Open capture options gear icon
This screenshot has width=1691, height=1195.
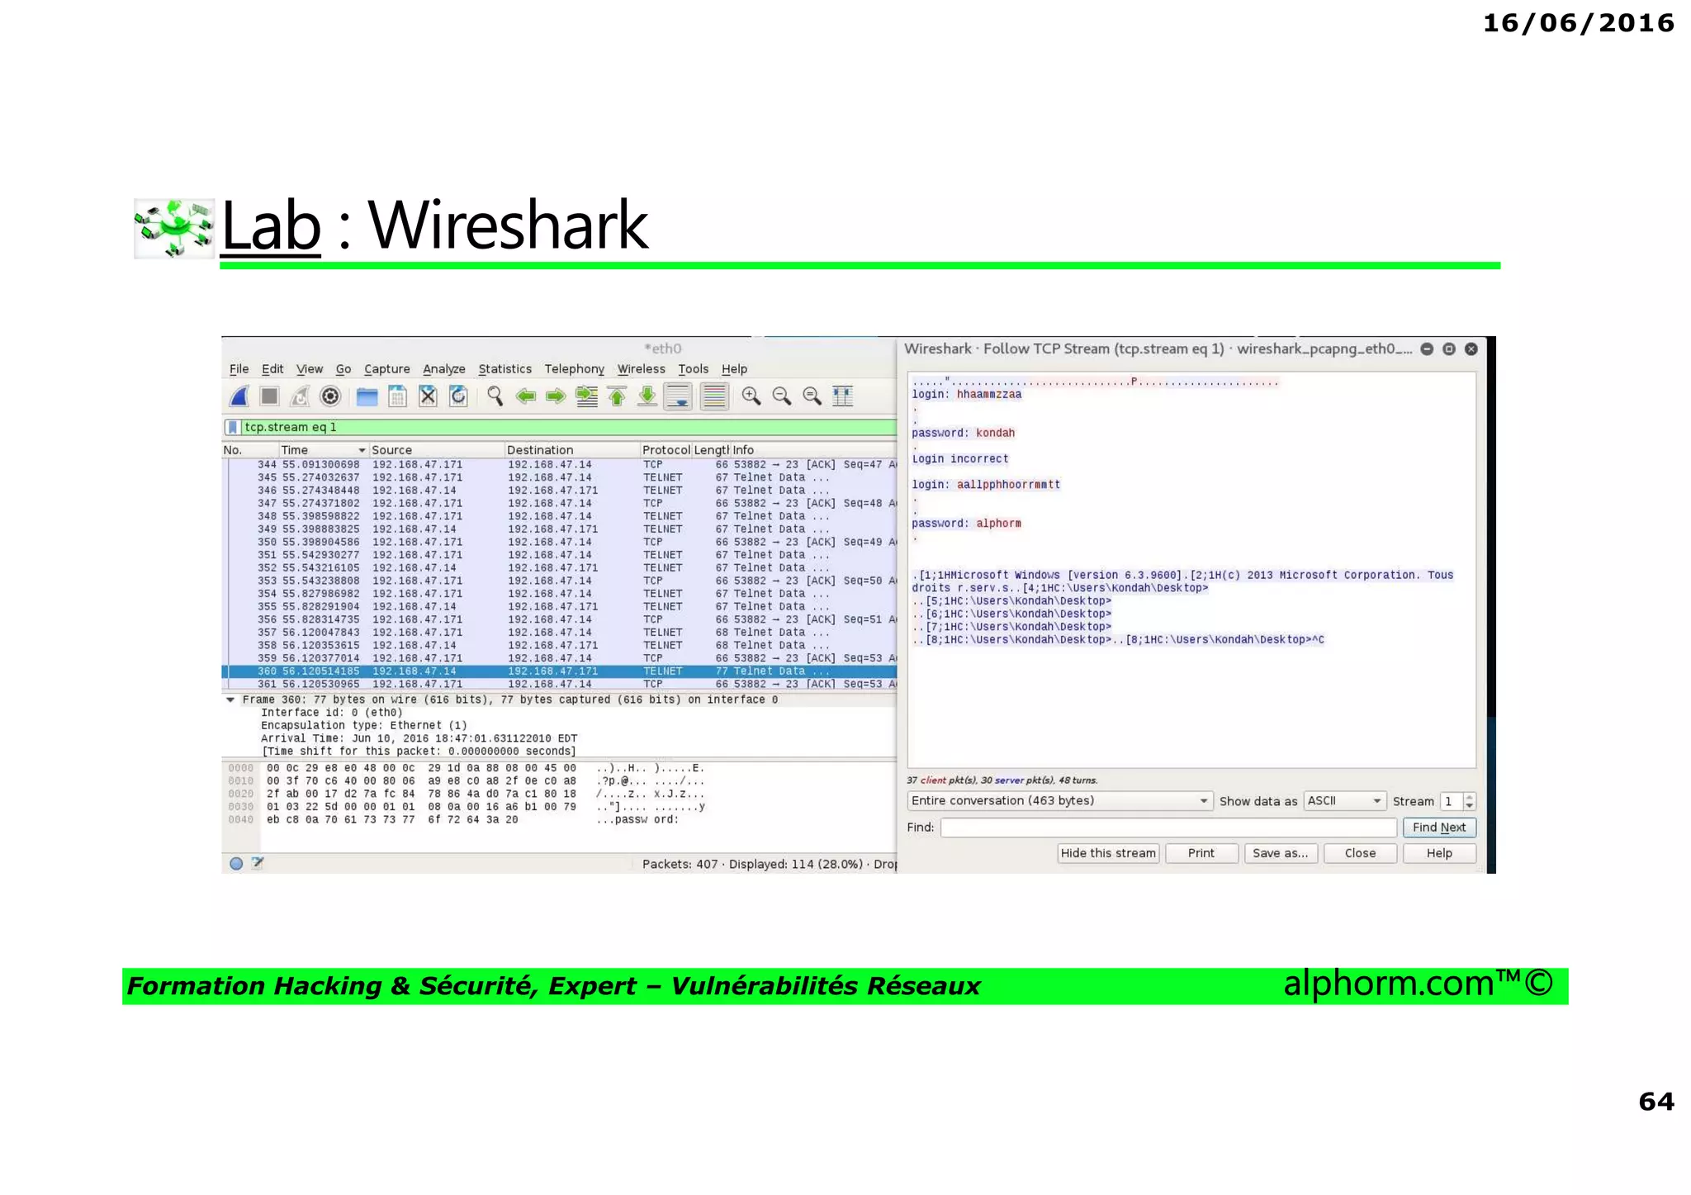tap(330, 396)
